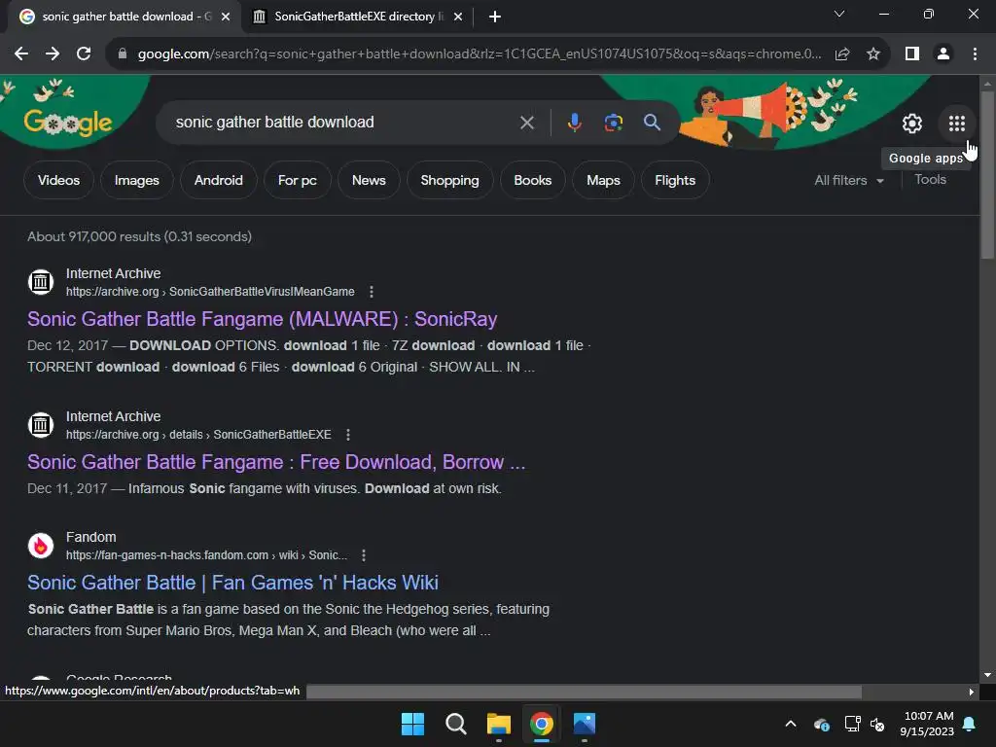Open options for SonicGatherBattleVirusIMeanGame result

click(x=371, y=292)
